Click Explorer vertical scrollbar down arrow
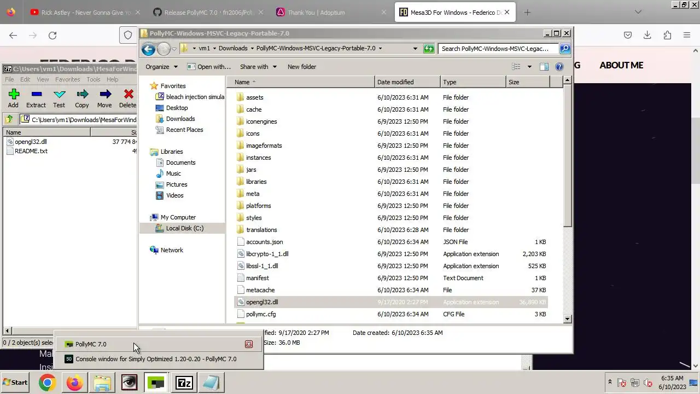 [x=568, y=318]
